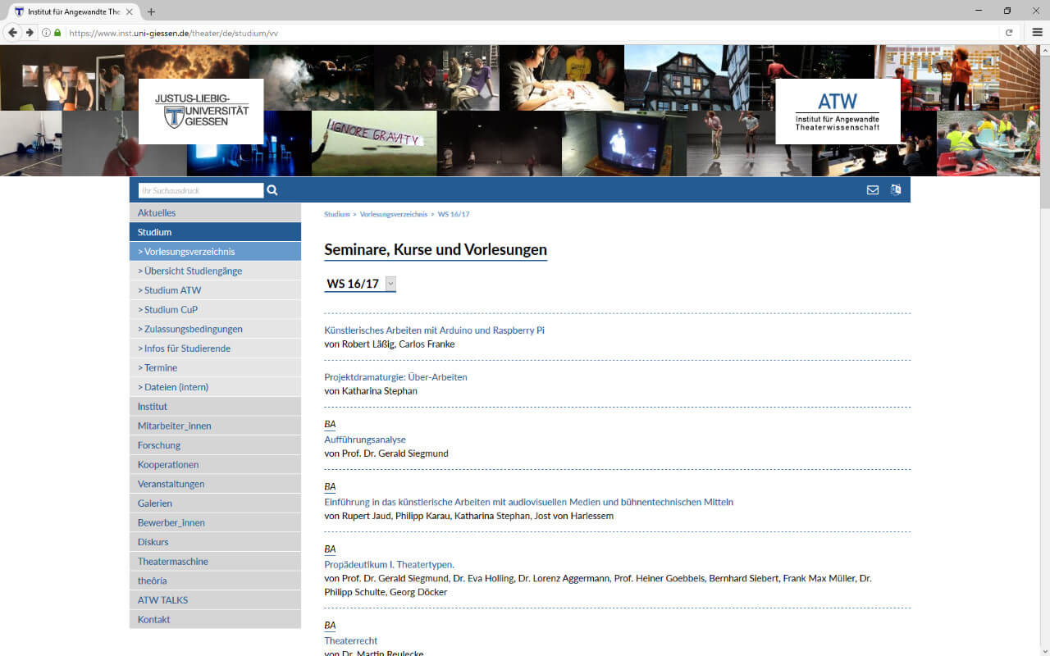Select Vorlesungsverzeichnis submenu item
Image resolution: width=1050 pixels, height=656 pixels.
point(215,252)
